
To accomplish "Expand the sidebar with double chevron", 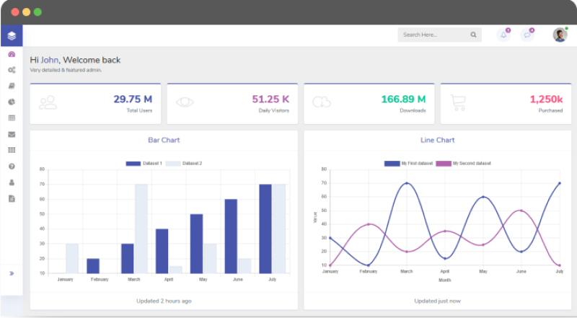I will point(12,273).
